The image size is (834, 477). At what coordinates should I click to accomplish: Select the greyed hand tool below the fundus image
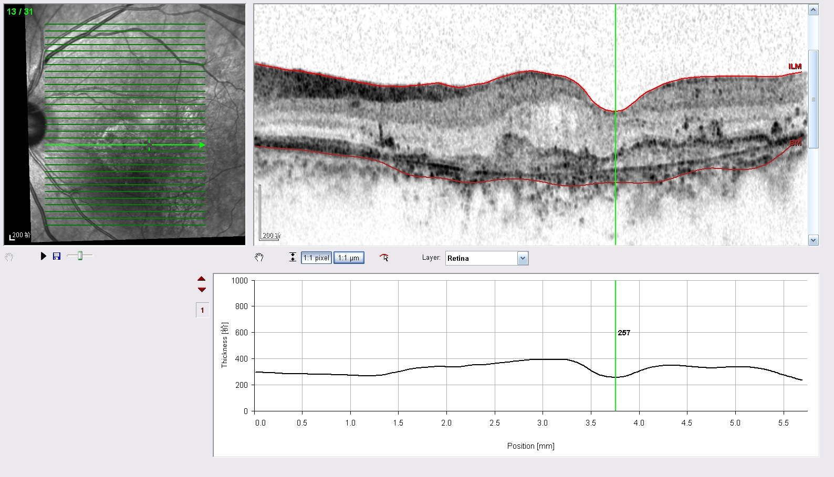(x=9, y=257)
